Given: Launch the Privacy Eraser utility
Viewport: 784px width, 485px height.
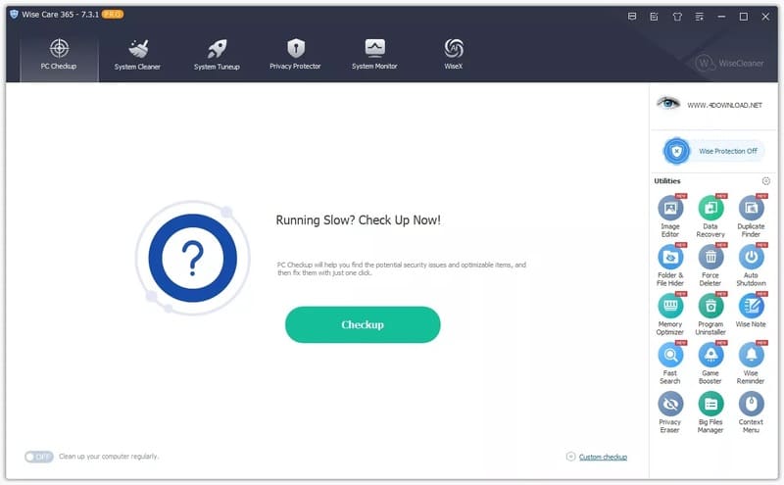Looking at the screenshot, I should [x=670, y=412].
